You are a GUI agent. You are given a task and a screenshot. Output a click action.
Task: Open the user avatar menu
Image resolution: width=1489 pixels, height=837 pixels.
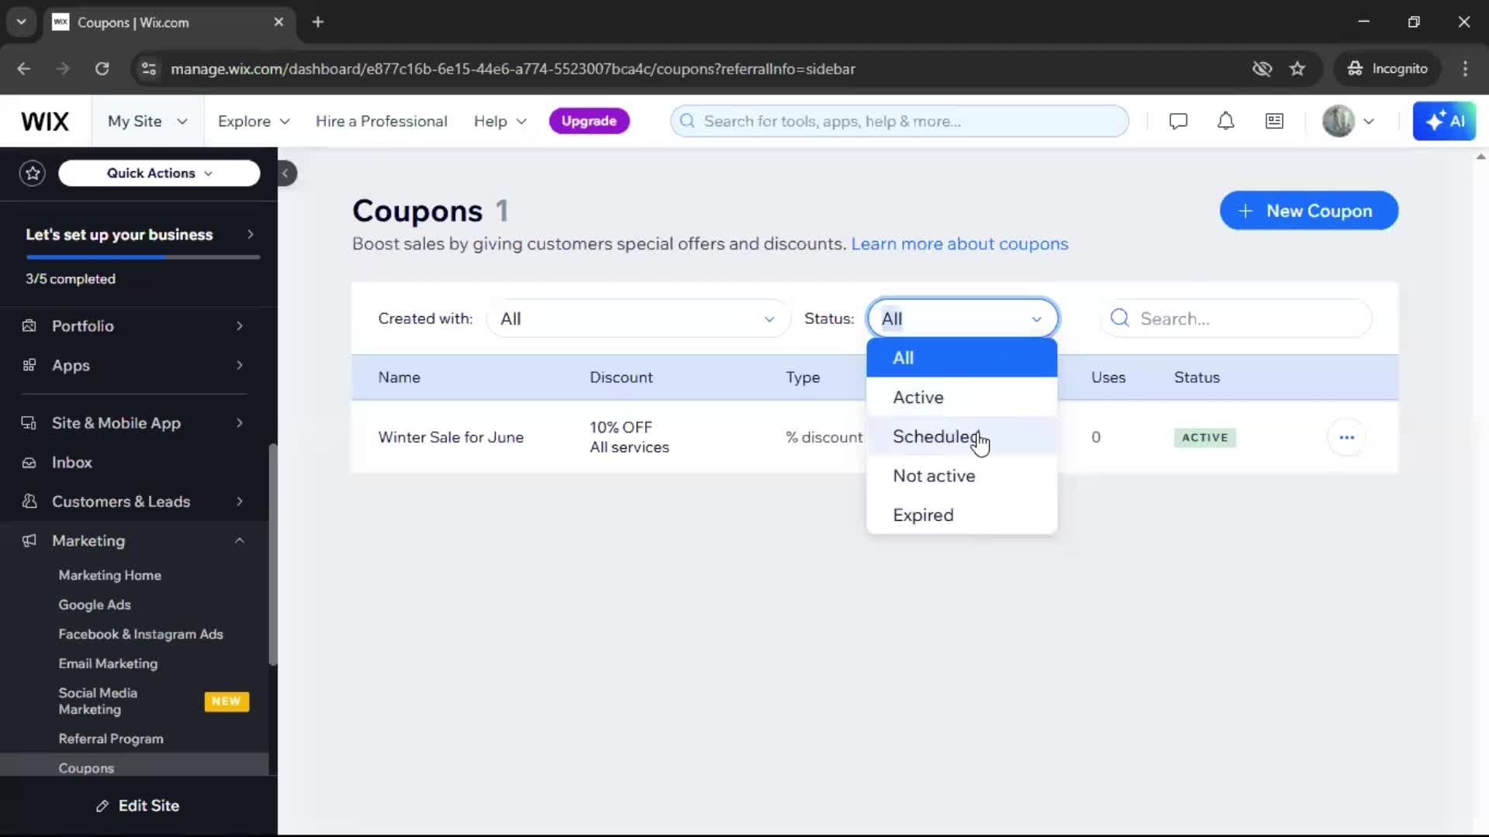(x=1348, y=121)
